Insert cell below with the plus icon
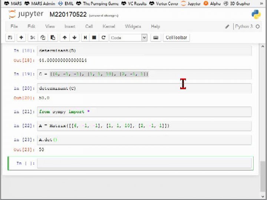 (x=21, y=37)
